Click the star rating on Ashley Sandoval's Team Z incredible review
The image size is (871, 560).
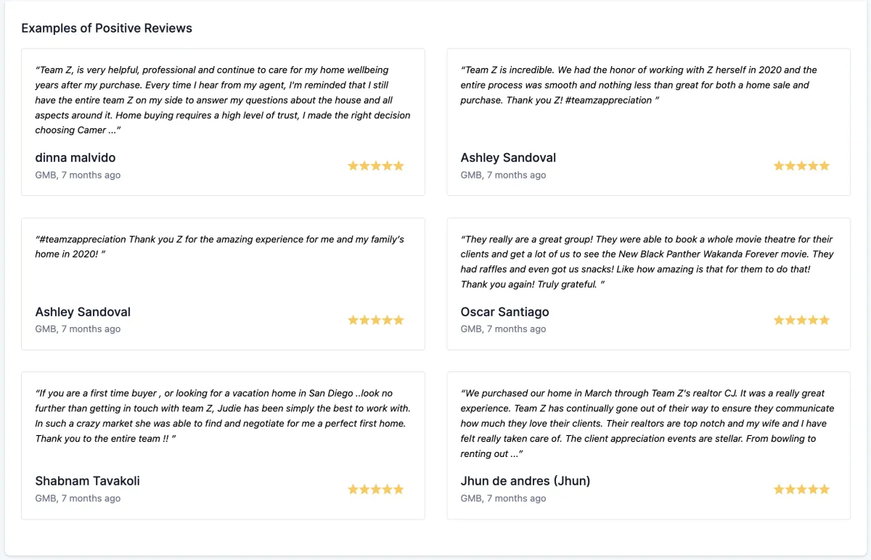pyautogui.click(x=801, y=165)
